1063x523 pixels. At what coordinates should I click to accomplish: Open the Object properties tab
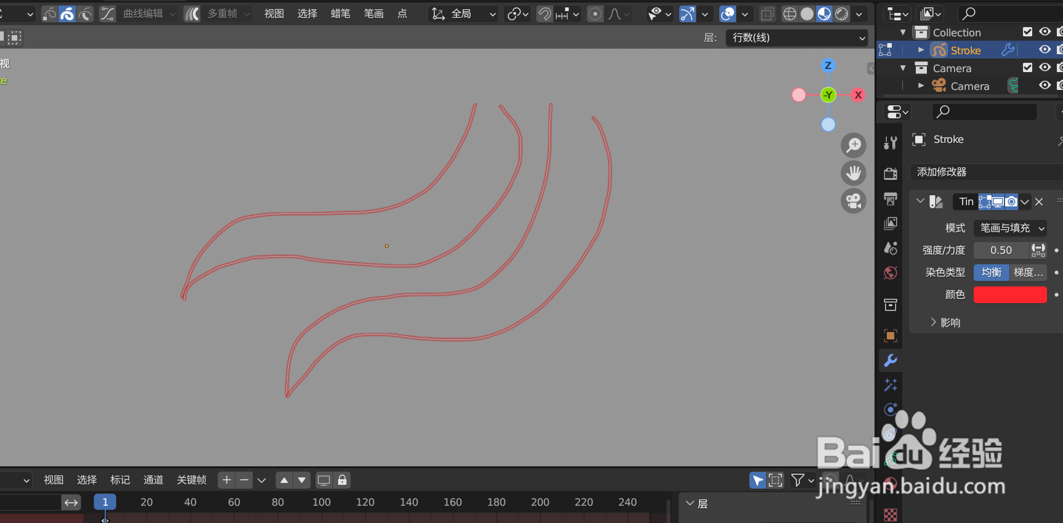point(891,336)
